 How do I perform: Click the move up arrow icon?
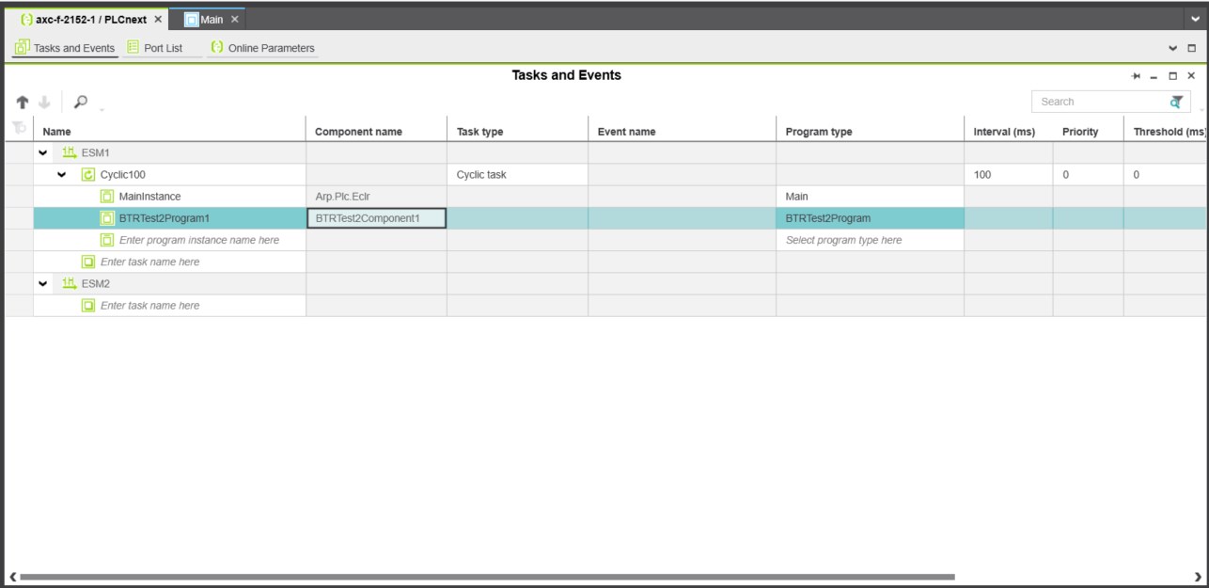pos(17,102)
